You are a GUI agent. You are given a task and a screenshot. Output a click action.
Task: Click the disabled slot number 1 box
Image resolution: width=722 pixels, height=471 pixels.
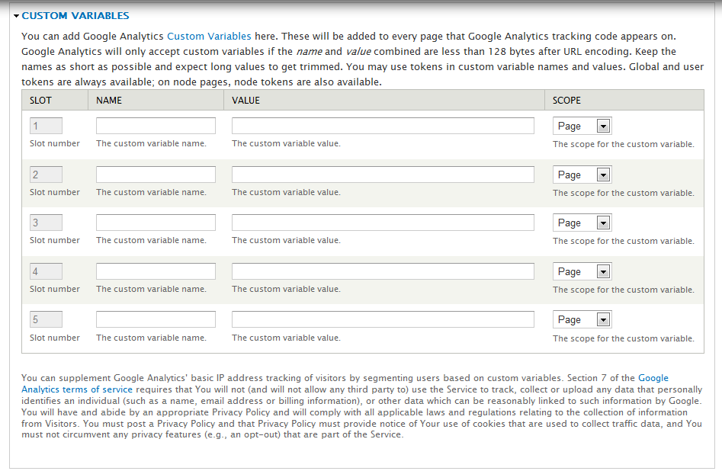click(x=46, y=126)
